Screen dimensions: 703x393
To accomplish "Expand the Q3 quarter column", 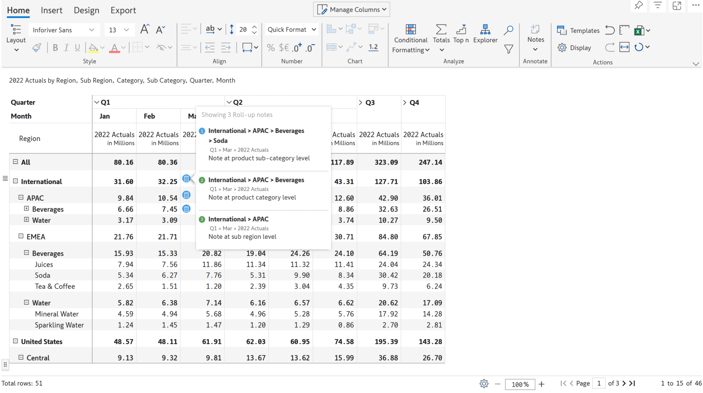I will pyautogui.click(x=360, y=102).
